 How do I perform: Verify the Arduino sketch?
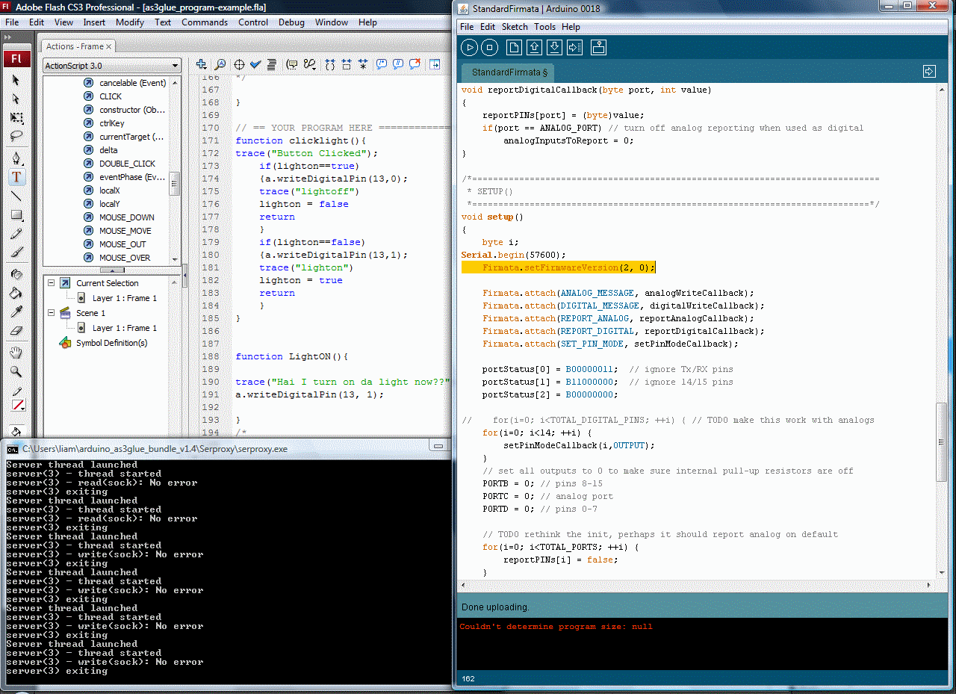(x=470, y=47)
